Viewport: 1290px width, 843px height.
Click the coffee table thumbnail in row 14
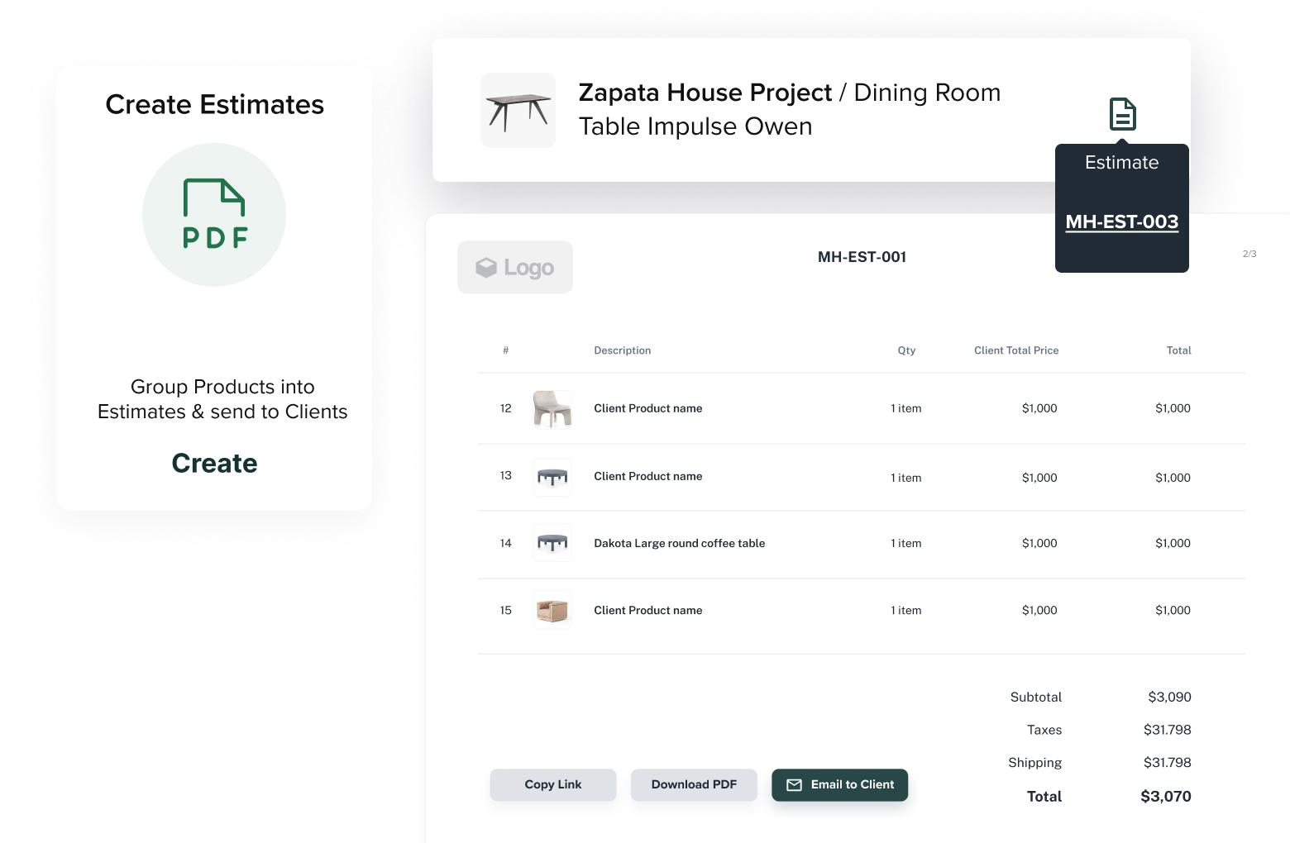point(552,543)
